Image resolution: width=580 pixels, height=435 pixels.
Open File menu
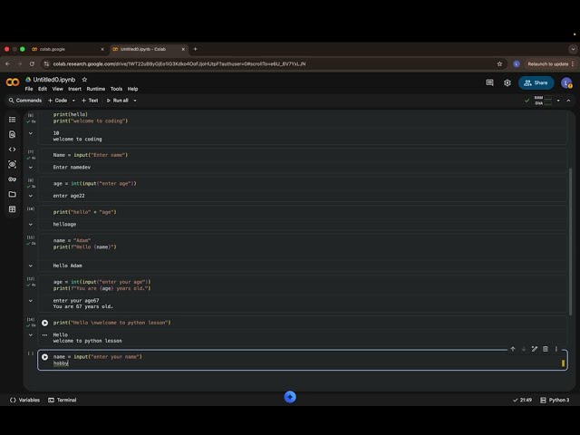[29, 89]
